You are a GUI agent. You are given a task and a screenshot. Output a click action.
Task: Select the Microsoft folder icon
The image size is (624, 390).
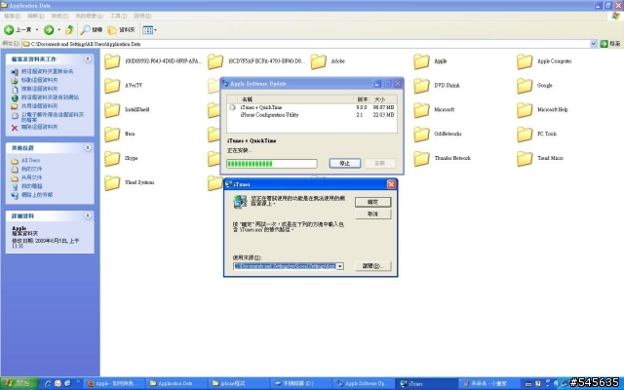tap(421, 110)
